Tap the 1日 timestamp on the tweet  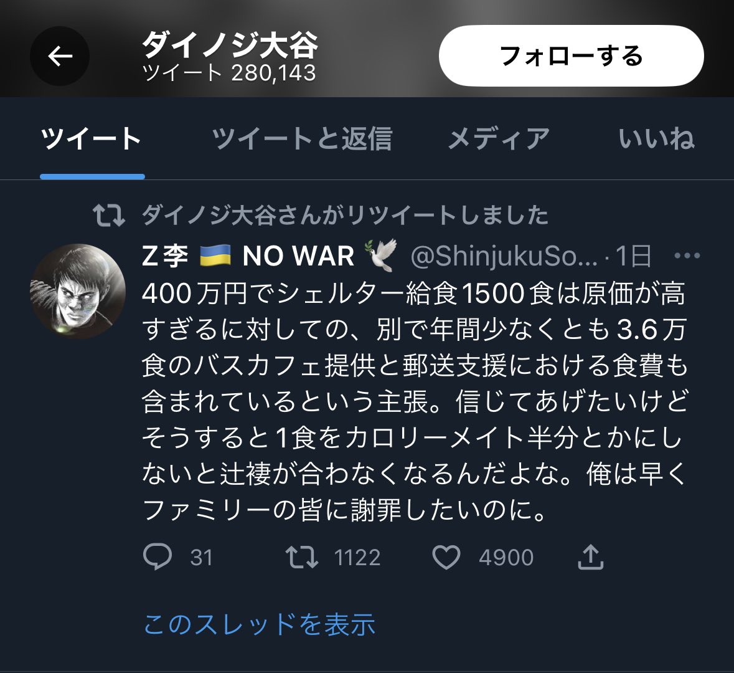tap(633, 256)
